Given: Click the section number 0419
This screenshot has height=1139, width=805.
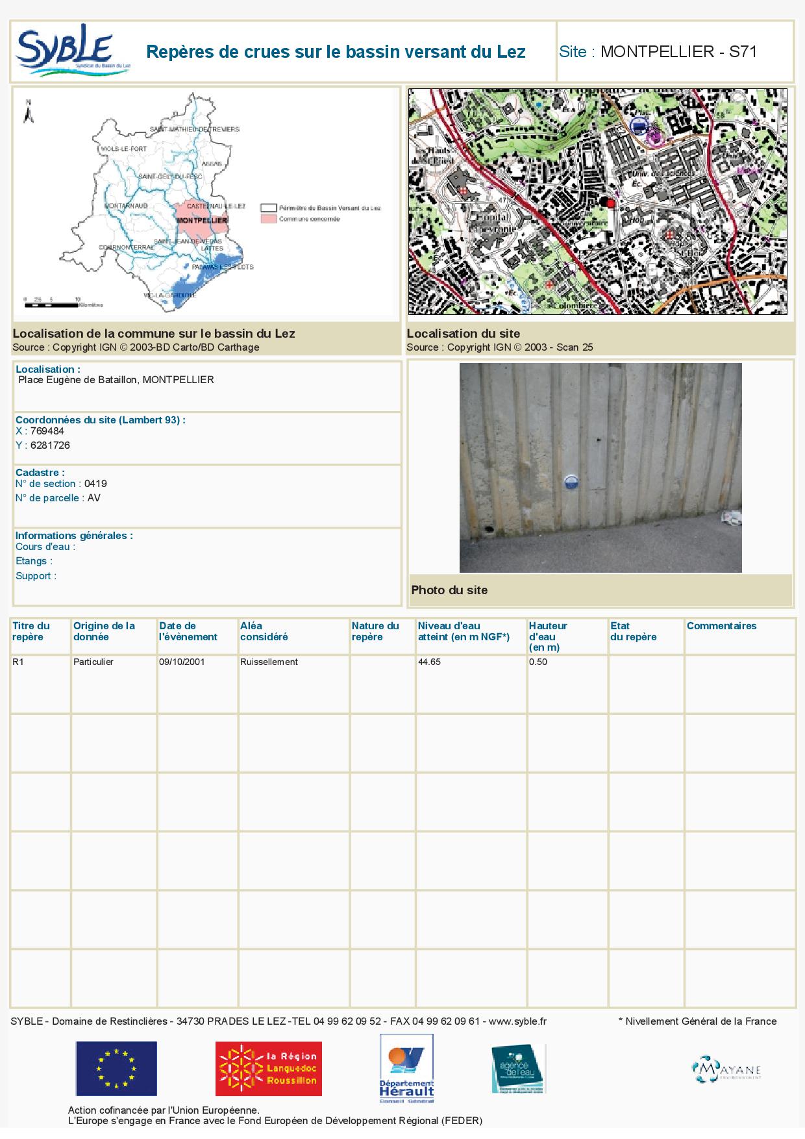Looking at the screenshot, I should [x=95, y=484].
